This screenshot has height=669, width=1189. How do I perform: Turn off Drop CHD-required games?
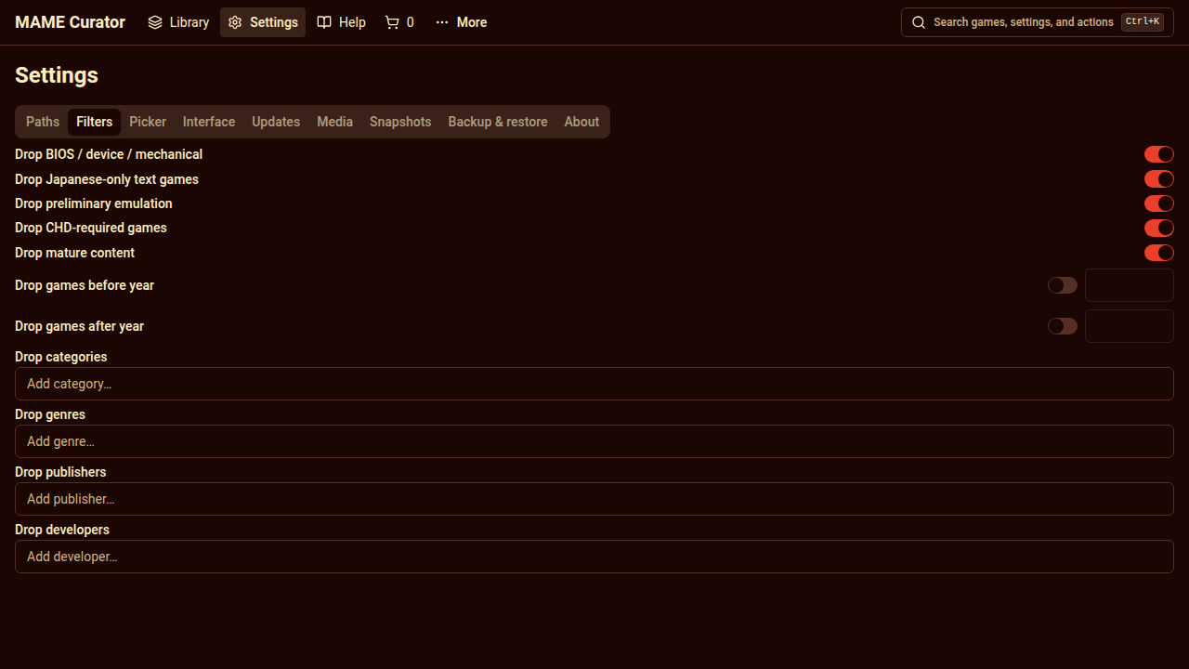[x=1159, y=228]
